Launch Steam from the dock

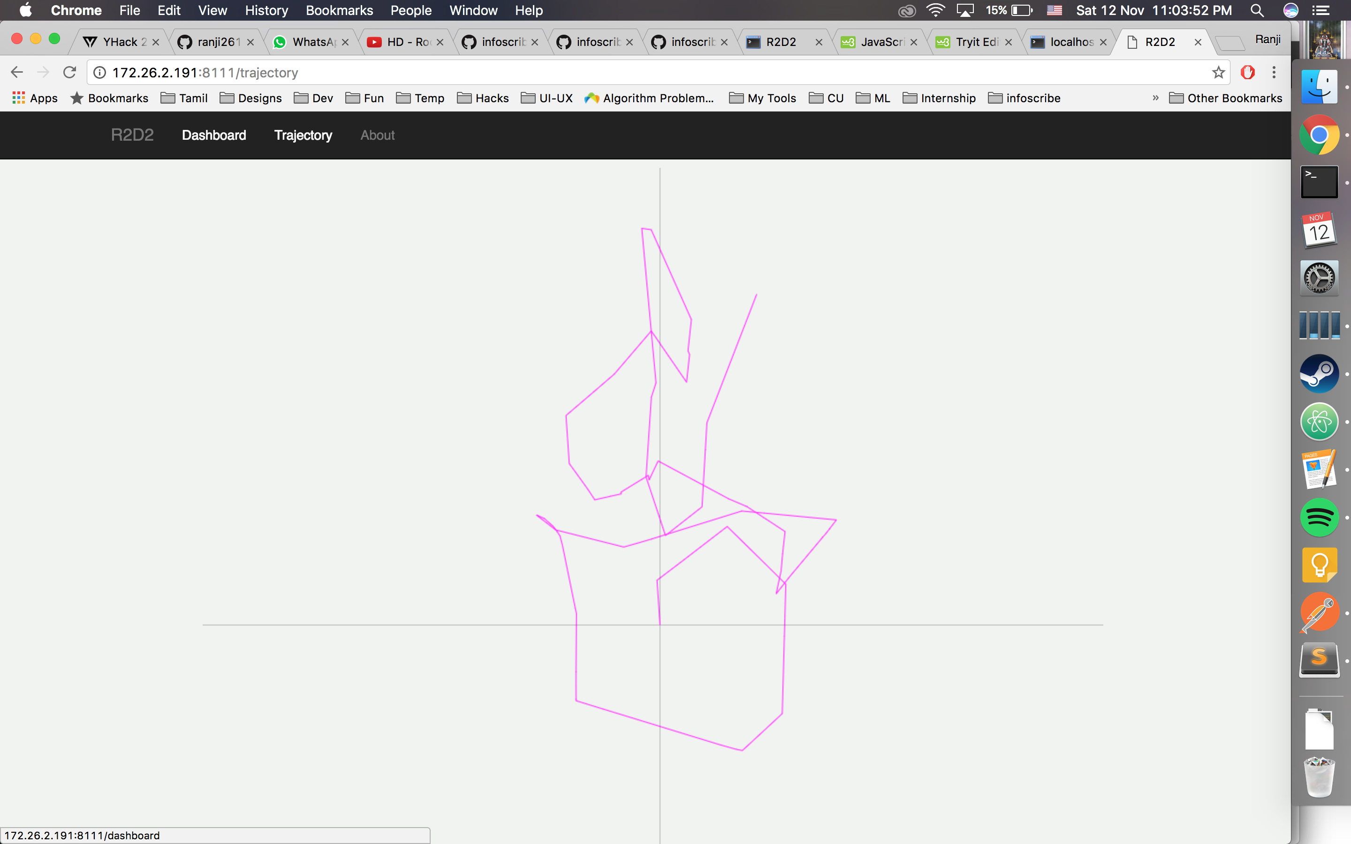[1319, 373]
